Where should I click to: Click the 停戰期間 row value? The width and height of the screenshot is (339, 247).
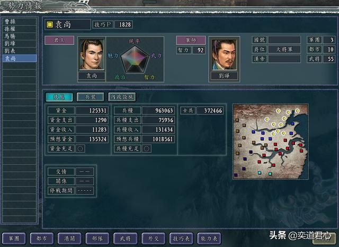85,190
